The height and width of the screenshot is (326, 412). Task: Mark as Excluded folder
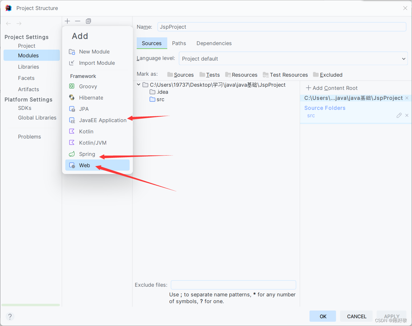tap(328, 75)
